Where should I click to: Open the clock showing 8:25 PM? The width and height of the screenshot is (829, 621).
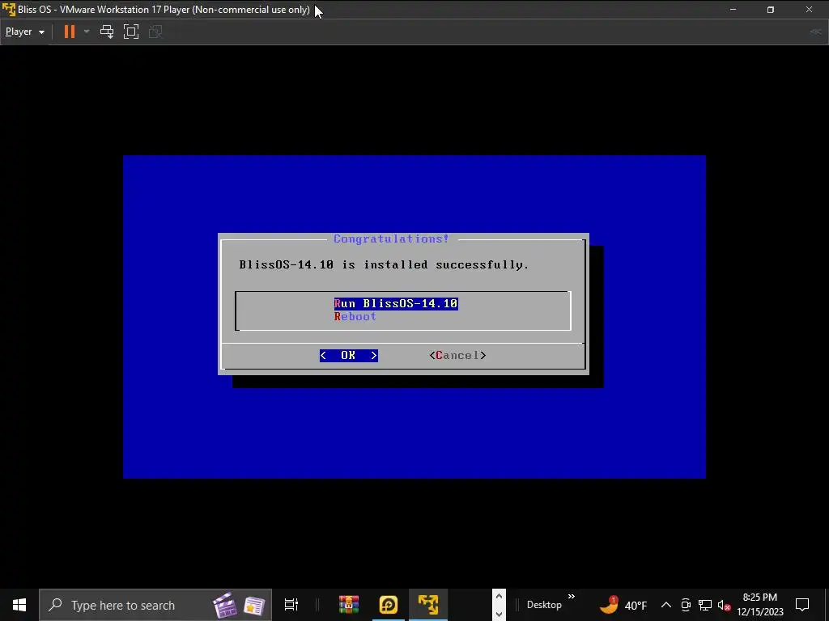[760, 605]
